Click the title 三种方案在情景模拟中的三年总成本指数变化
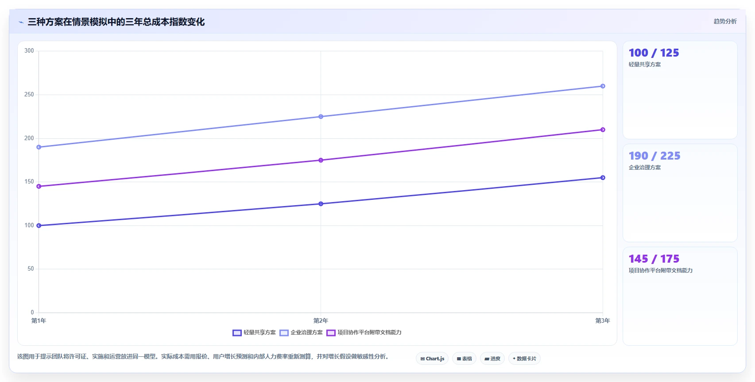This screenshot has height=382, width=755. 116,22
